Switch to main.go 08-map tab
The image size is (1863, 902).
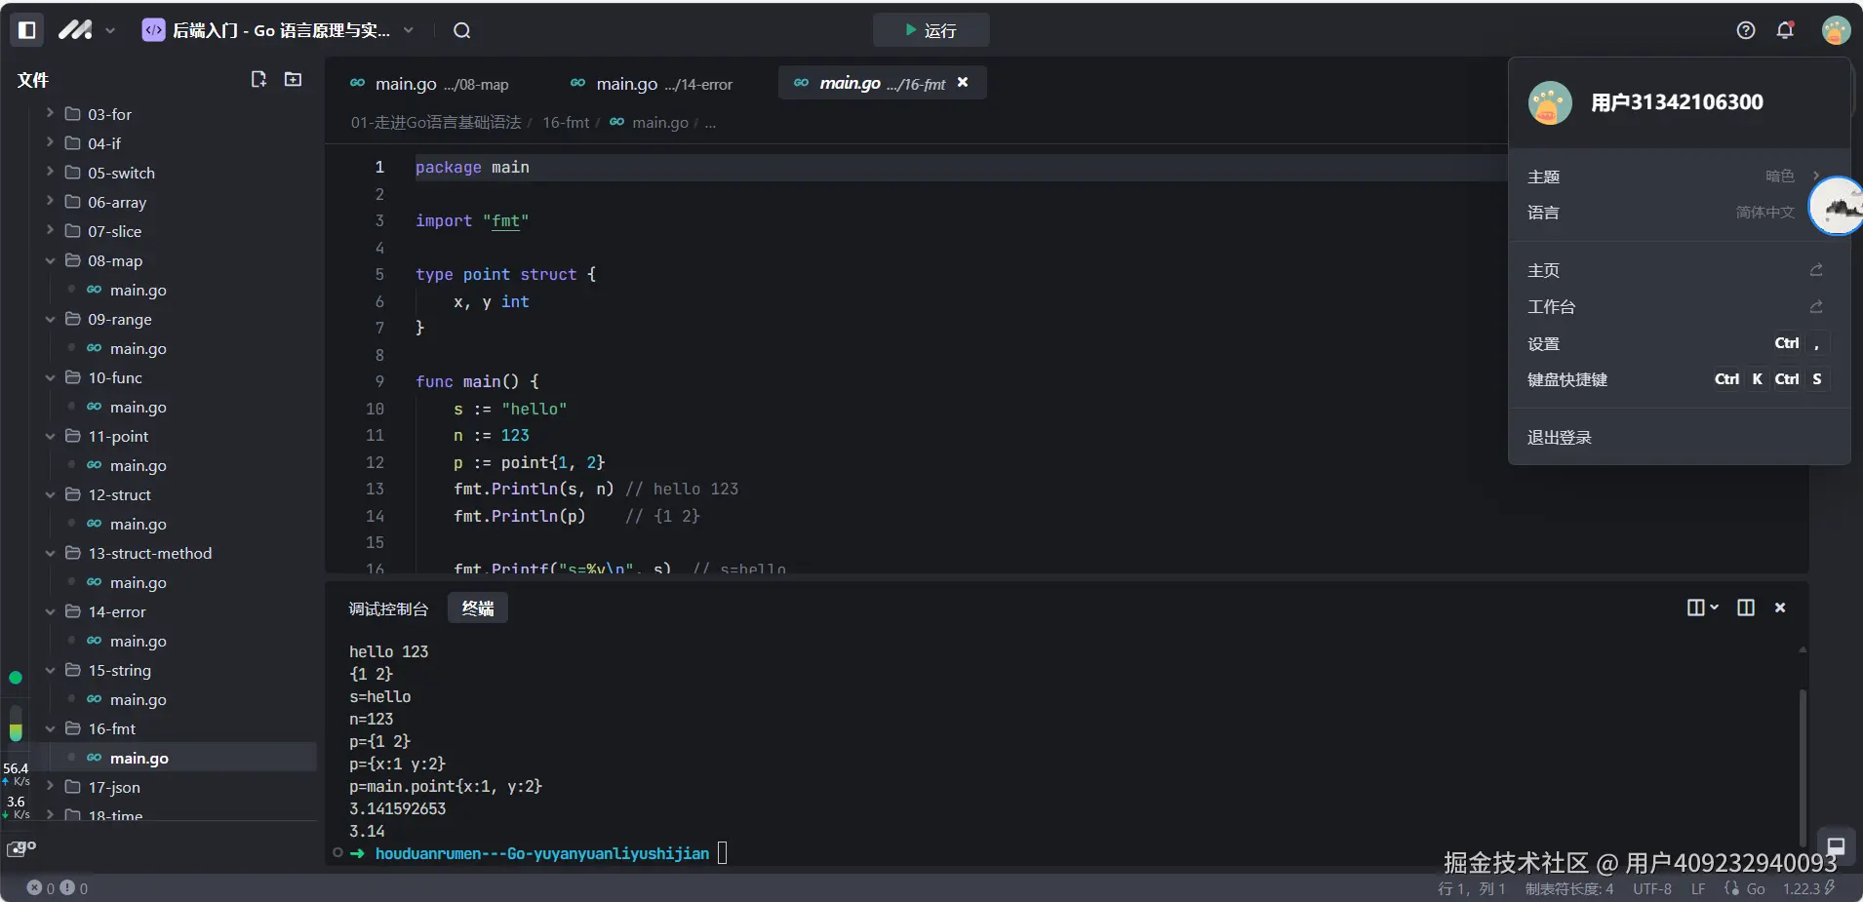pyautogui.click(x=429, y=84)
